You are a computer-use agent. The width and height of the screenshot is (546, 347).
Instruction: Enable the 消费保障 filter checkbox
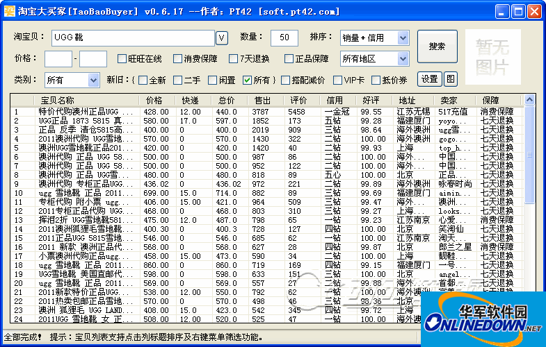(x=177, y=59)
